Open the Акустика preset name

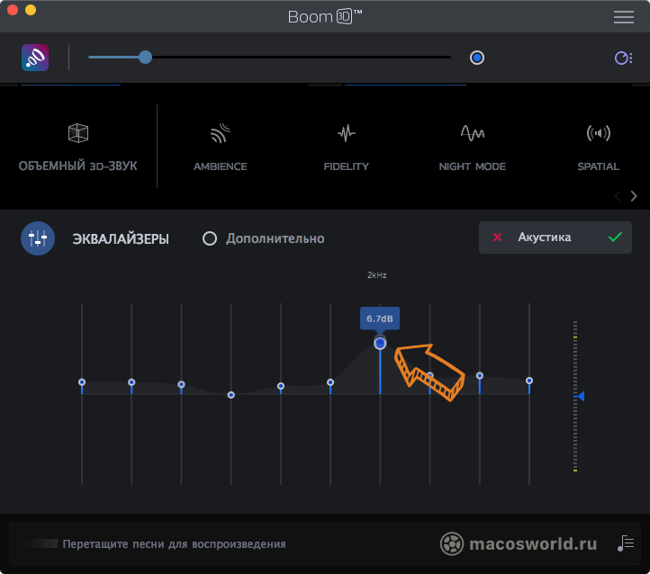pos(545,238)
